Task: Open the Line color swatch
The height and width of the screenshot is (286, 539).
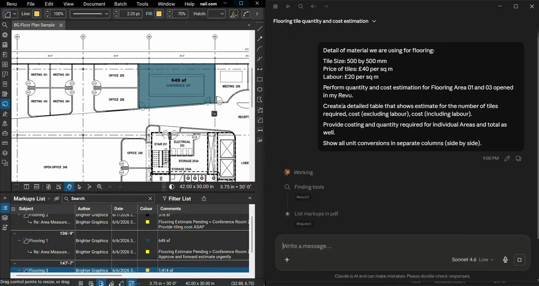Action: click(x=37, y=14)
